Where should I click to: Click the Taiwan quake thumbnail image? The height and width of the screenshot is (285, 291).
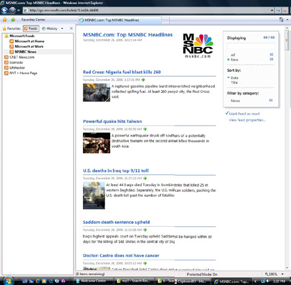tap(97, 143)
